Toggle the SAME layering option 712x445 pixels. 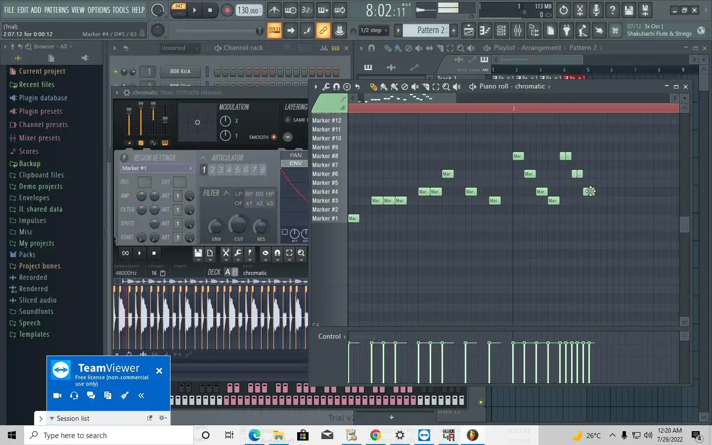(x=288, y=120)
